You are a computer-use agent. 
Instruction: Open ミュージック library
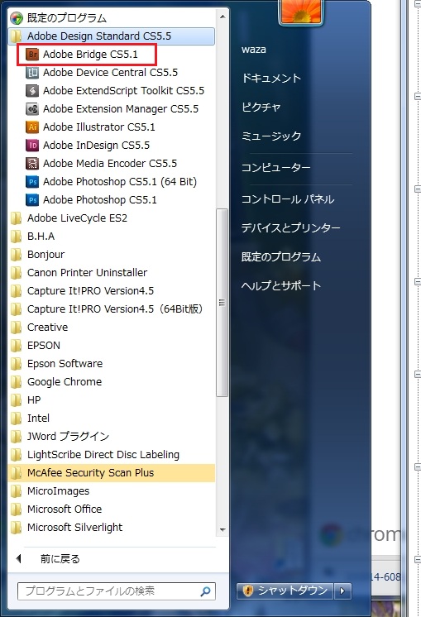tap(271, 136)
